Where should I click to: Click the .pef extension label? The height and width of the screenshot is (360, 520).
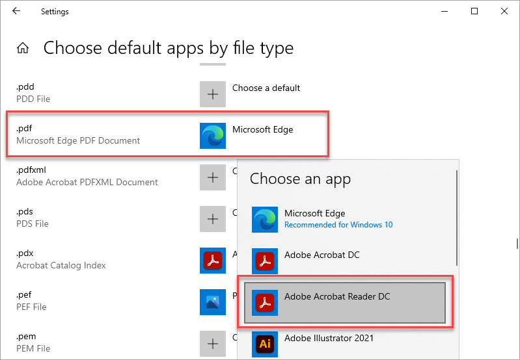[x=24, y=295]
